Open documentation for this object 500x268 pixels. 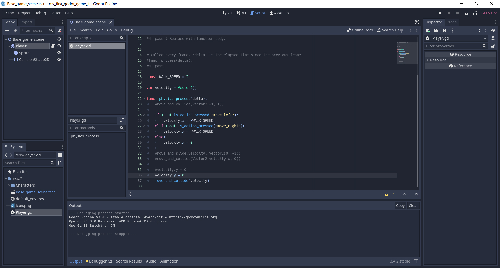tap(493, 38)
